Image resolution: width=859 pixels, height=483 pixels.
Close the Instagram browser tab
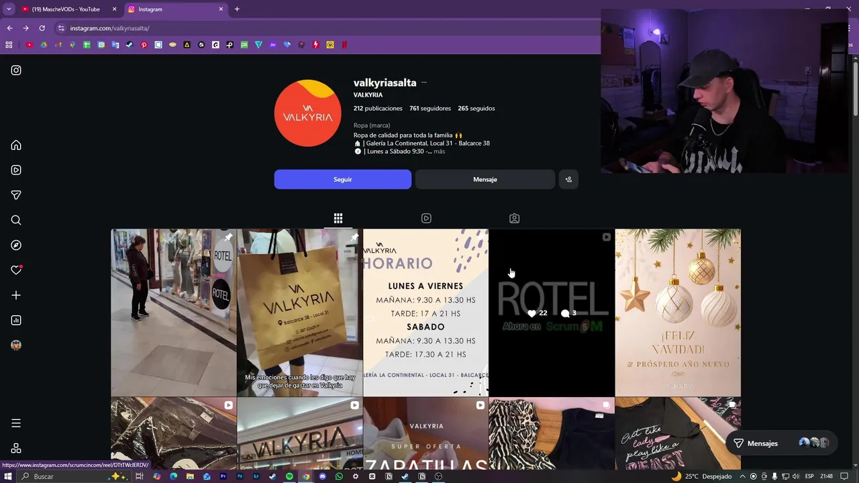click(x=221, y=9)
